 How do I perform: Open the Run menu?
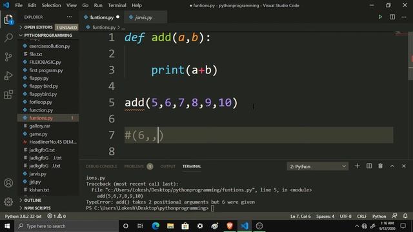tap(98, 5)
